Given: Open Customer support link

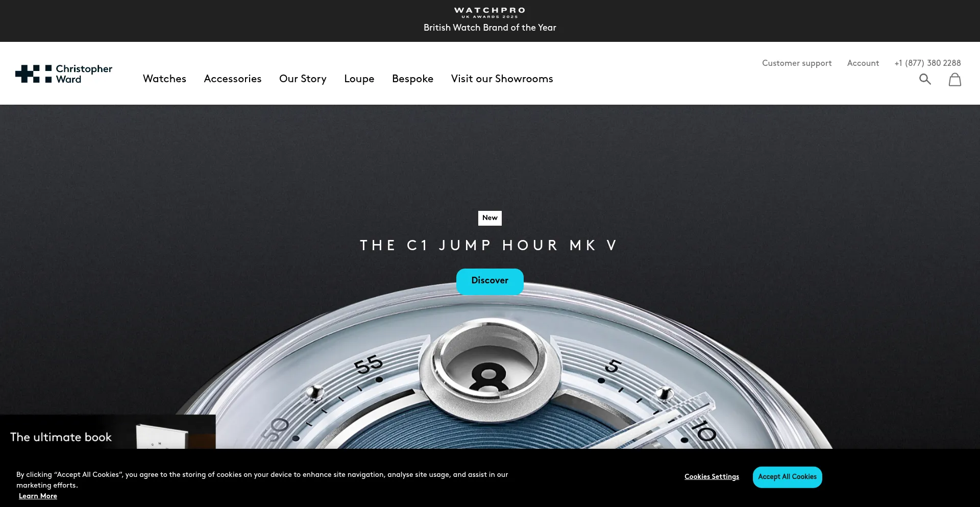Looking at the screenshot, I should tap(797, 63).
